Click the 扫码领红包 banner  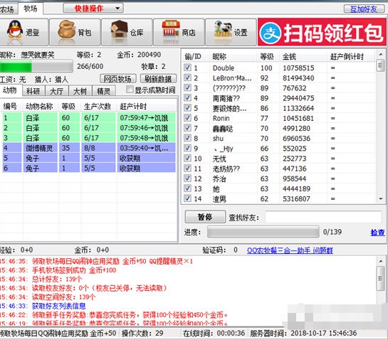coord(322,32)
